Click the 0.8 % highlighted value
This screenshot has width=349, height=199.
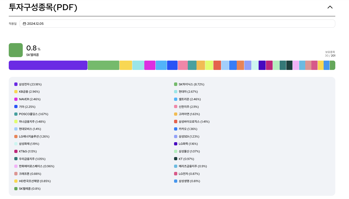coord(34,48)
